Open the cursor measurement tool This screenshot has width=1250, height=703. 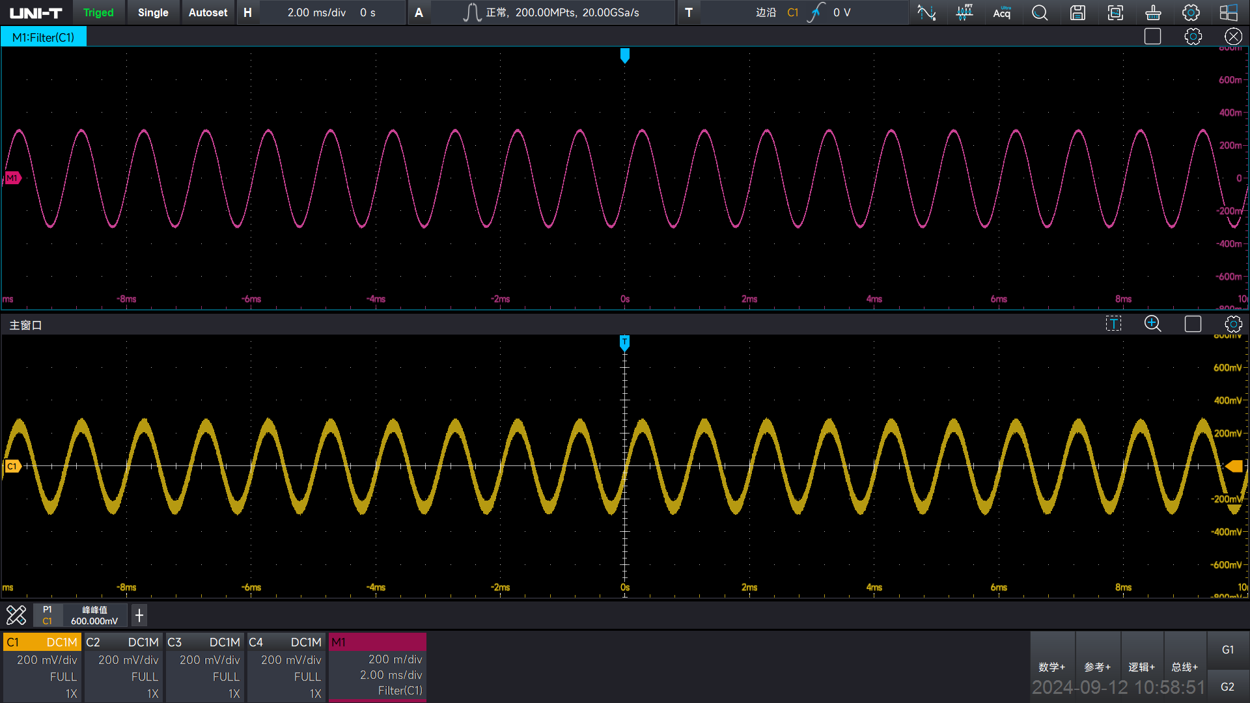(926, 12)
